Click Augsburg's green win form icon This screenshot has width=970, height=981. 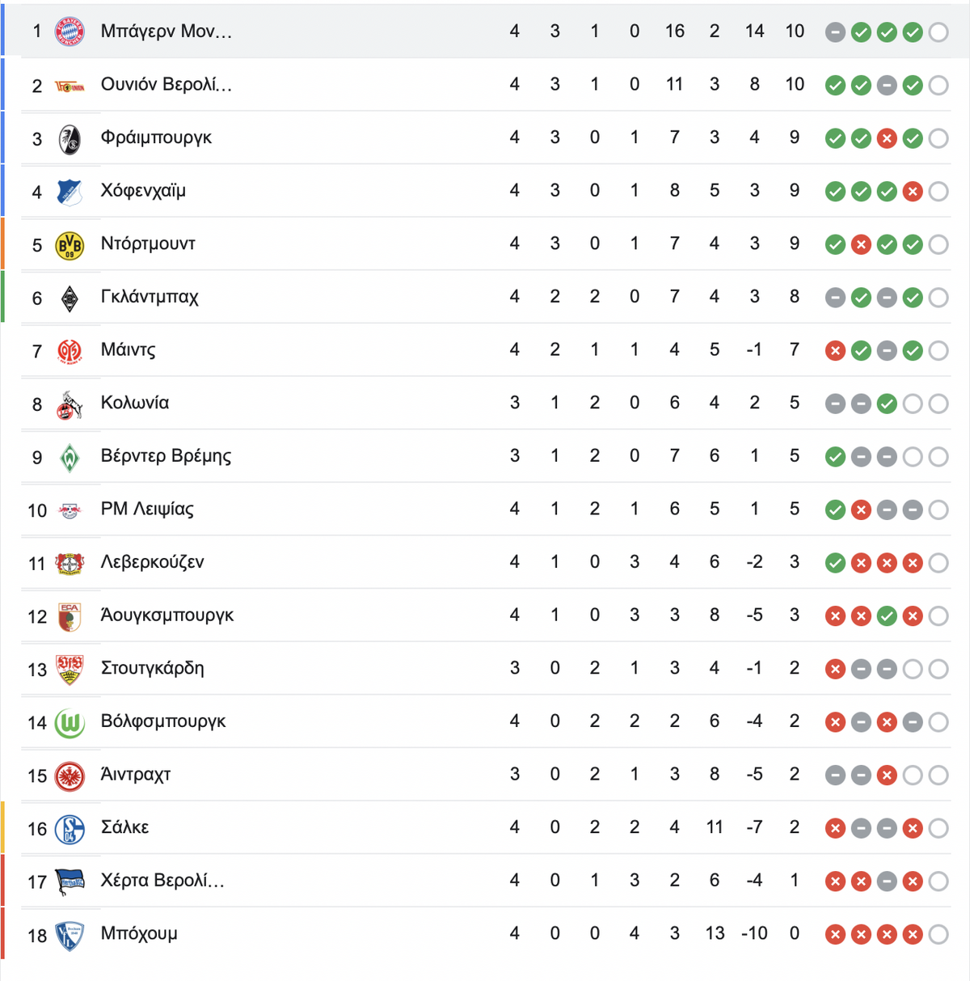pos(887,616)
